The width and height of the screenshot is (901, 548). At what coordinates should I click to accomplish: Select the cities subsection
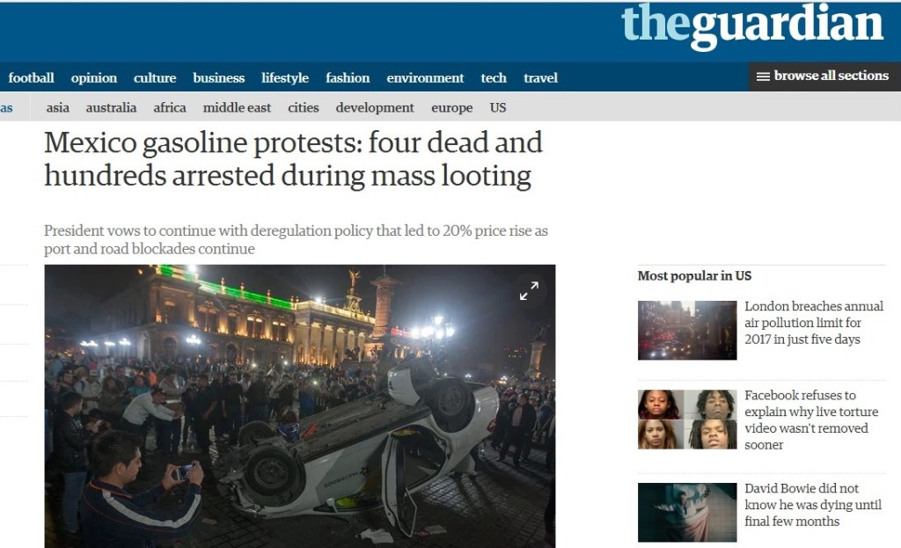tap(303, 107)
